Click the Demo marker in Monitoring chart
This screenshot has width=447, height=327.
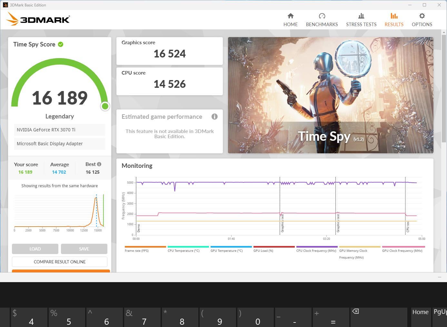coord(139,228)
